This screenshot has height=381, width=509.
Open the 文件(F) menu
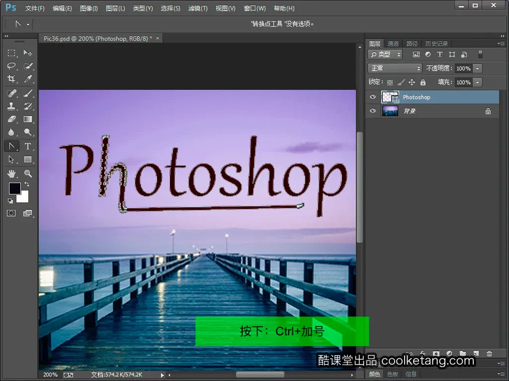point(35,8)
